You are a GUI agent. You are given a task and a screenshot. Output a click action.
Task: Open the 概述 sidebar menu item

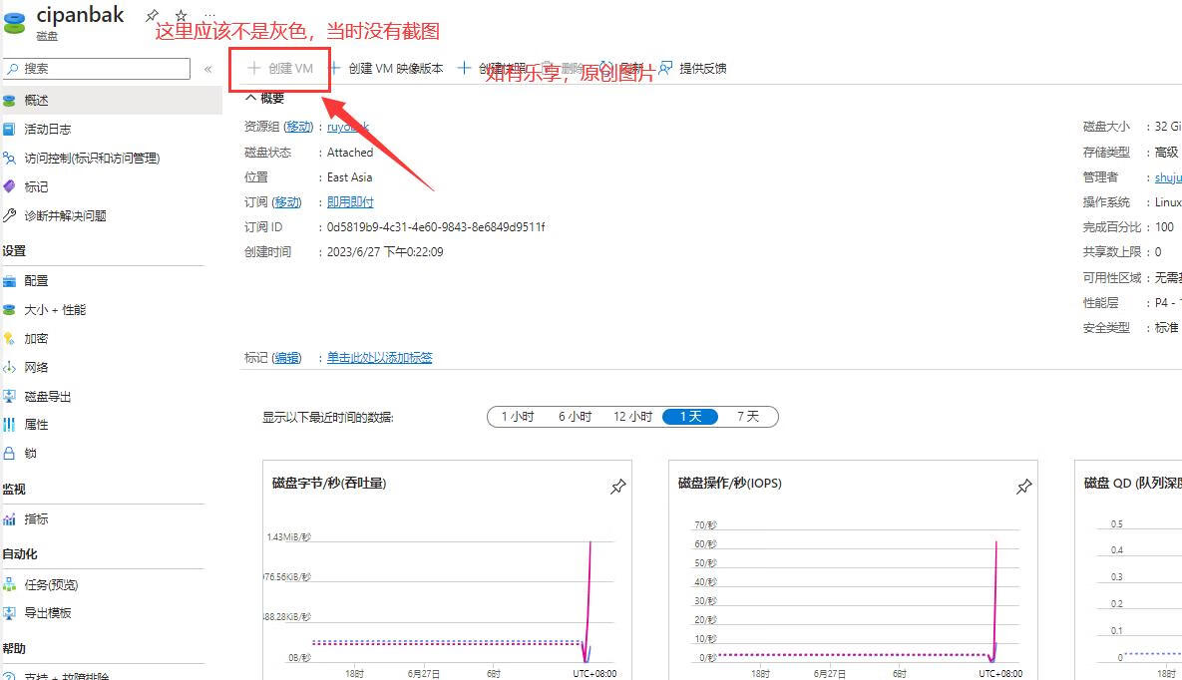click(x=111, y=101)
